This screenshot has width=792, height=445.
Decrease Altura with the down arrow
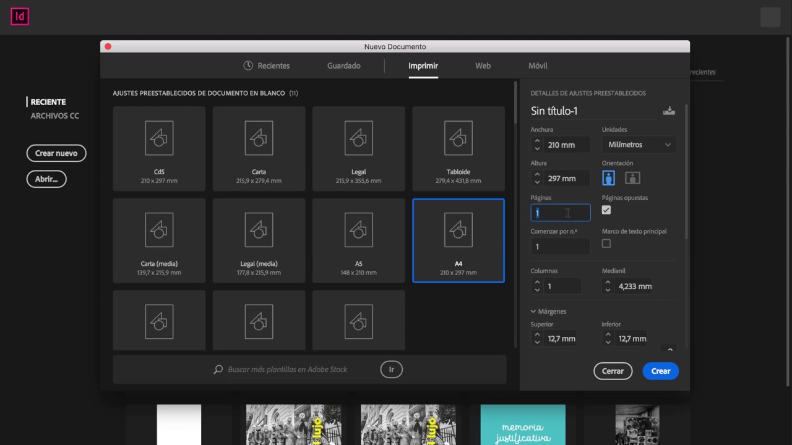pos(537,182)
